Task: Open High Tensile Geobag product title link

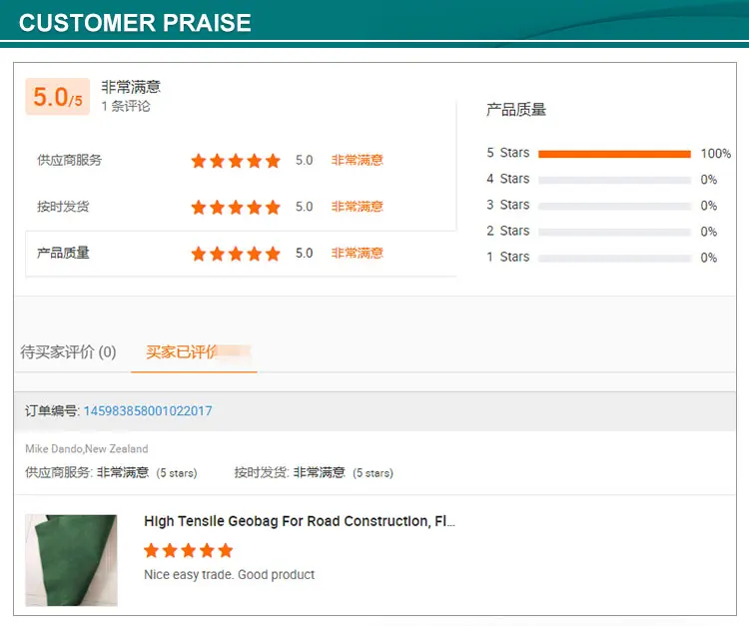Action: click(x=300, y=521)
